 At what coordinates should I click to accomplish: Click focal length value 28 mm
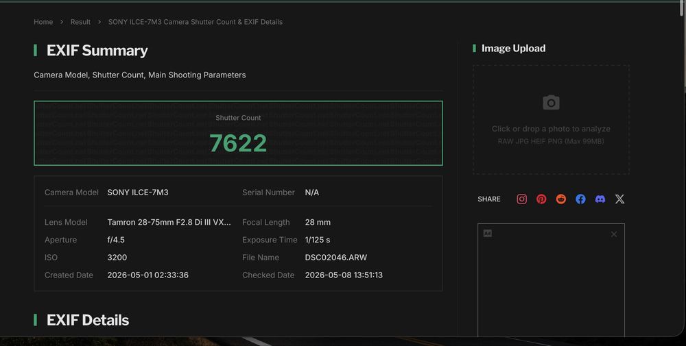point(318,223)
